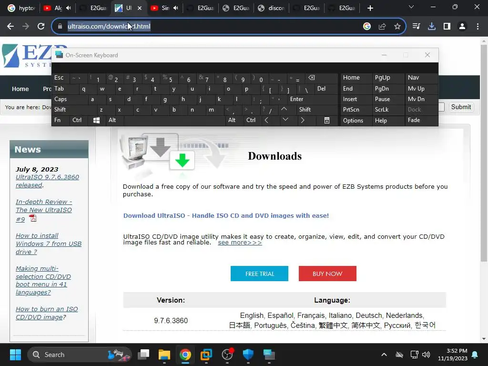Image resolution: width=488 pixels, height=366 pixels.
Task: Switch to the hyptor Google tab
Action: (x=21, y=8)
